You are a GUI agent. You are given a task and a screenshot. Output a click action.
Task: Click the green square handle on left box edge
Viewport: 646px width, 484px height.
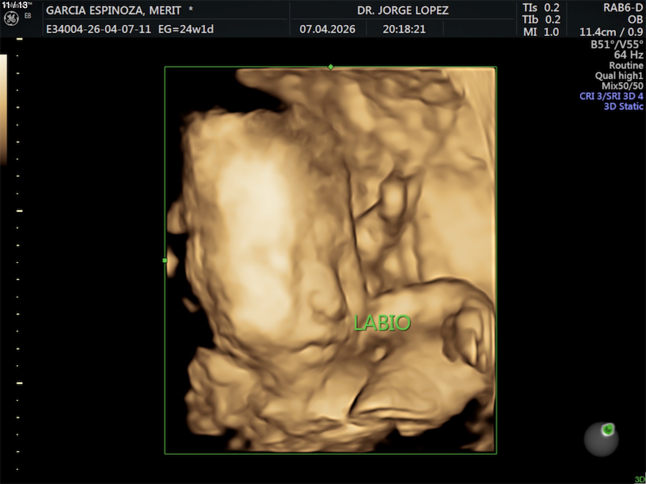[165, 260]
